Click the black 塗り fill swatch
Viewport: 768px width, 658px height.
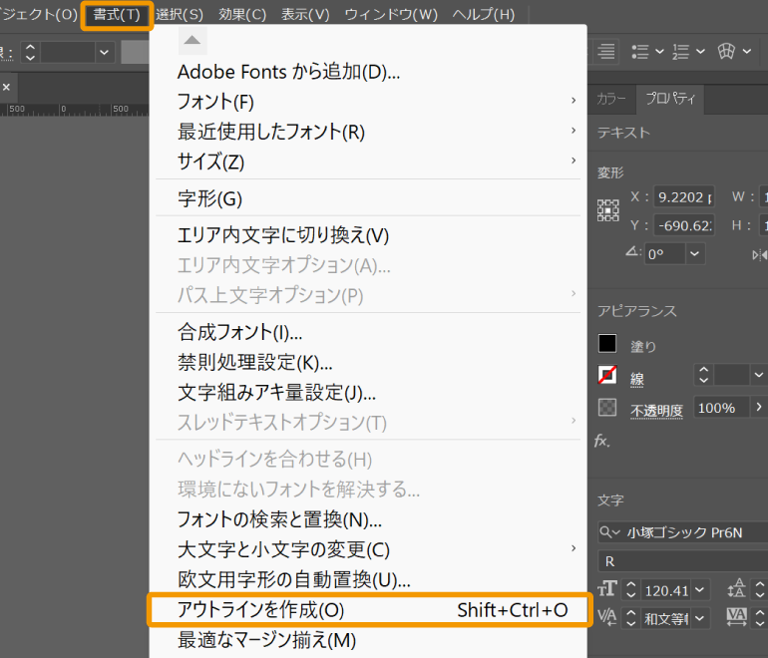pyautogui.click(x=607, y=344)
